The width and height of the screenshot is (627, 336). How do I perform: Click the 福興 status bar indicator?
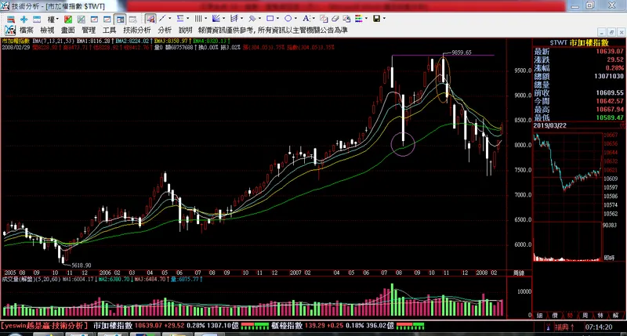coord(564,327)
